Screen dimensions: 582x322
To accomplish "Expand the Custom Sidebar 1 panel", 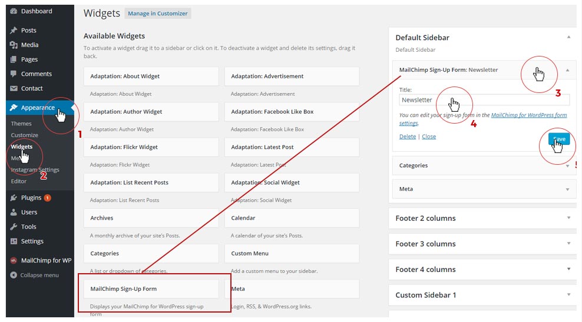I will point(568,295).
